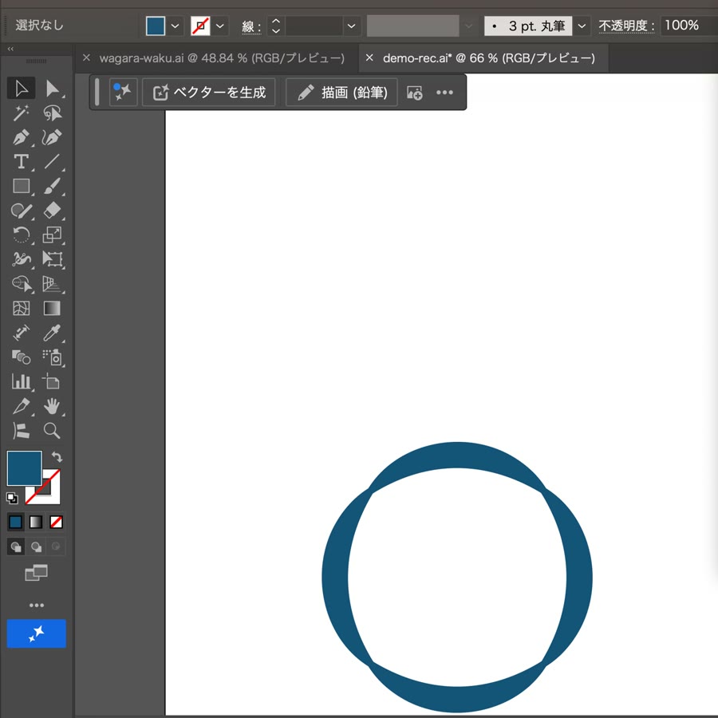The image size is (718, 718).
Task: Activate the Curvature tool
Action: click(52, 137)
